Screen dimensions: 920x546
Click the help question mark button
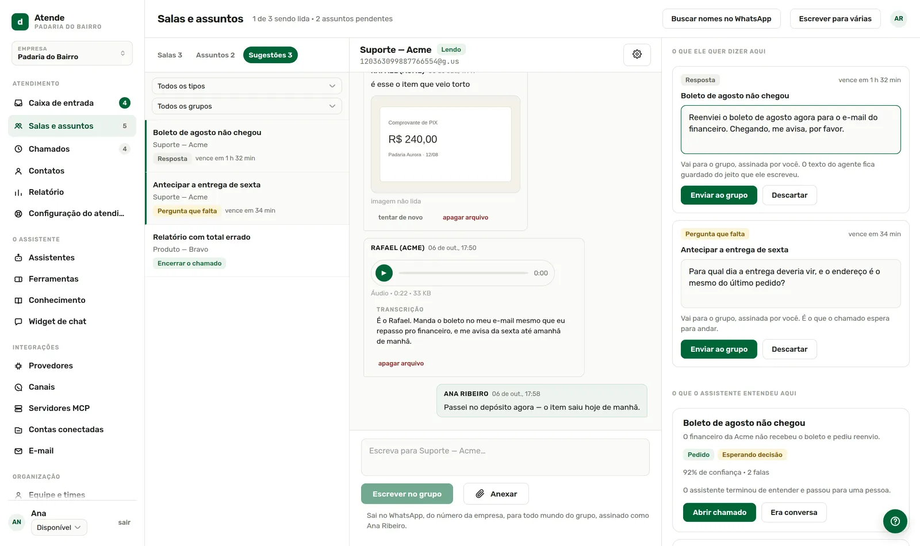(895, 521)
